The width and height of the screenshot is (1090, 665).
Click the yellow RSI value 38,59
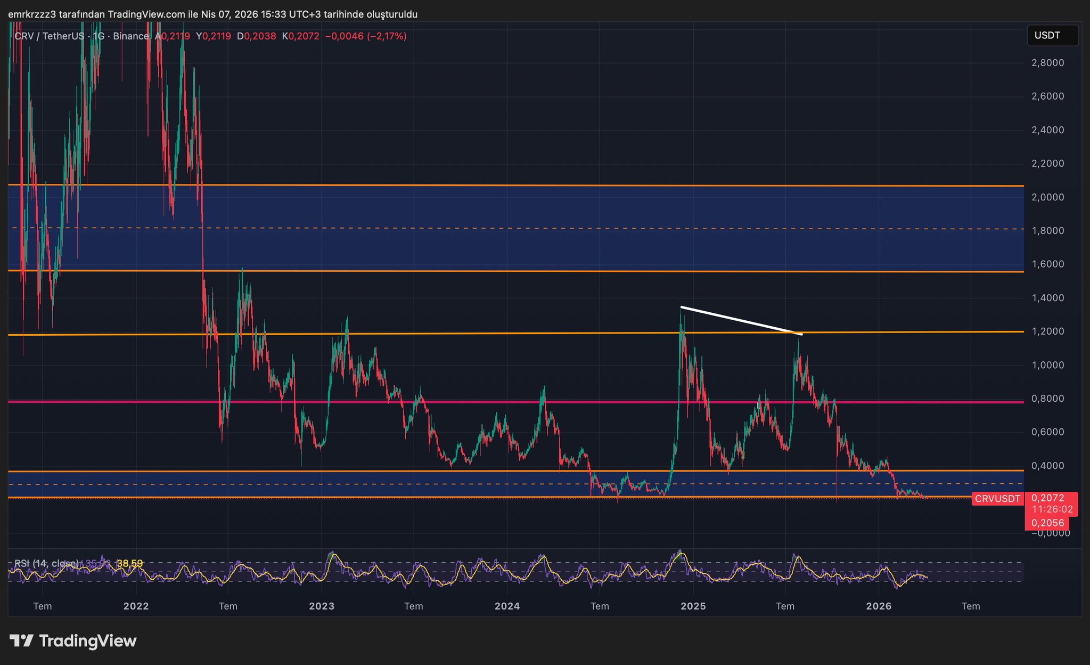click(130, 563)
